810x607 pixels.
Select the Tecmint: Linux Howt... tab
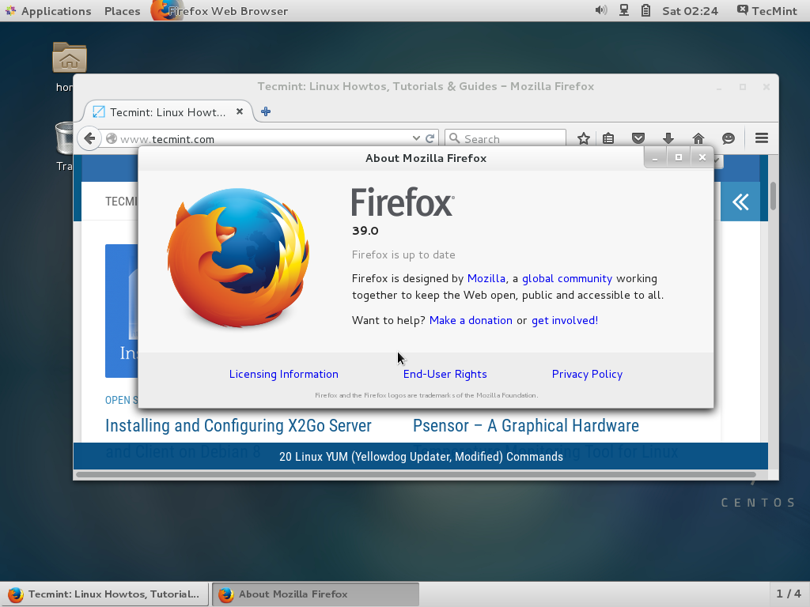tap(168, 112)
